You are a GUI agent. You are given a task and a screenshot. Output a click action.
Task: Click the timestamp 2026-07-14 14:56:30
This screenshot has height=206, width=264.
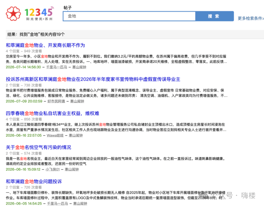click(x=23, y=67)
